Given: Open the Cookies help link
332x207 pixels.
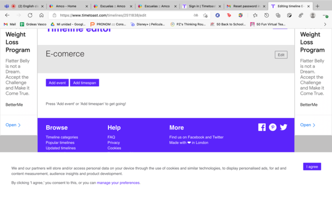Looking at the screenshot, I should tap(114, 148).
